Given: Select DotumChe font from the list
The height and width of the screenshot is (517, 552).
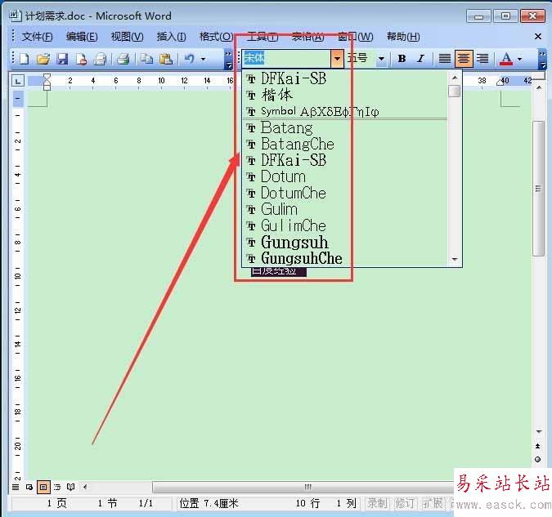Looking at the screenshot, I should (345, 193).
